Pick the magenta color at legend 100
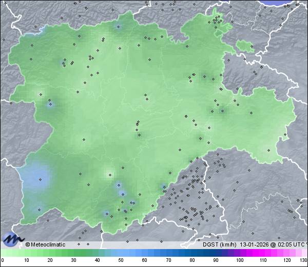 click(239, 253)
